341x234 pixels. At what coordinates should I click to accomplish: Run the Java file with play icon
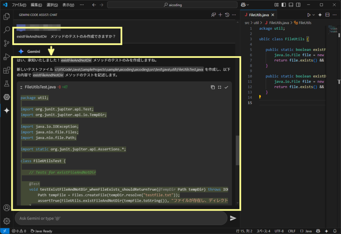tap(309, 15)
